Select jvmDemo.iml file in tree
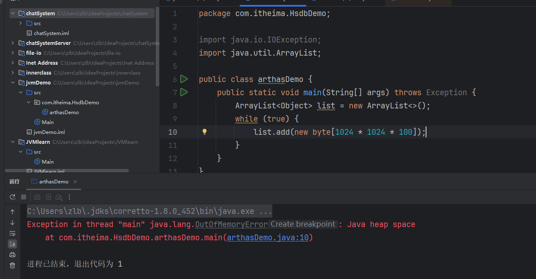 (49, 132)
